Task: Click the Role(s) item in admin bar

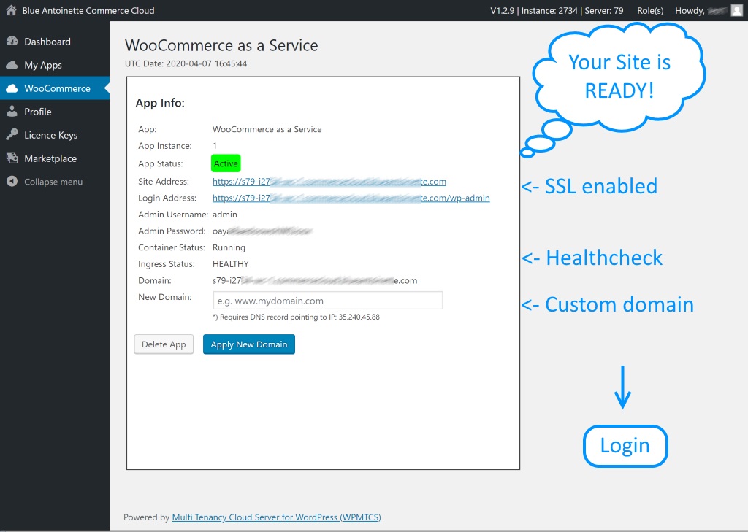Action: tap(650, 10)
